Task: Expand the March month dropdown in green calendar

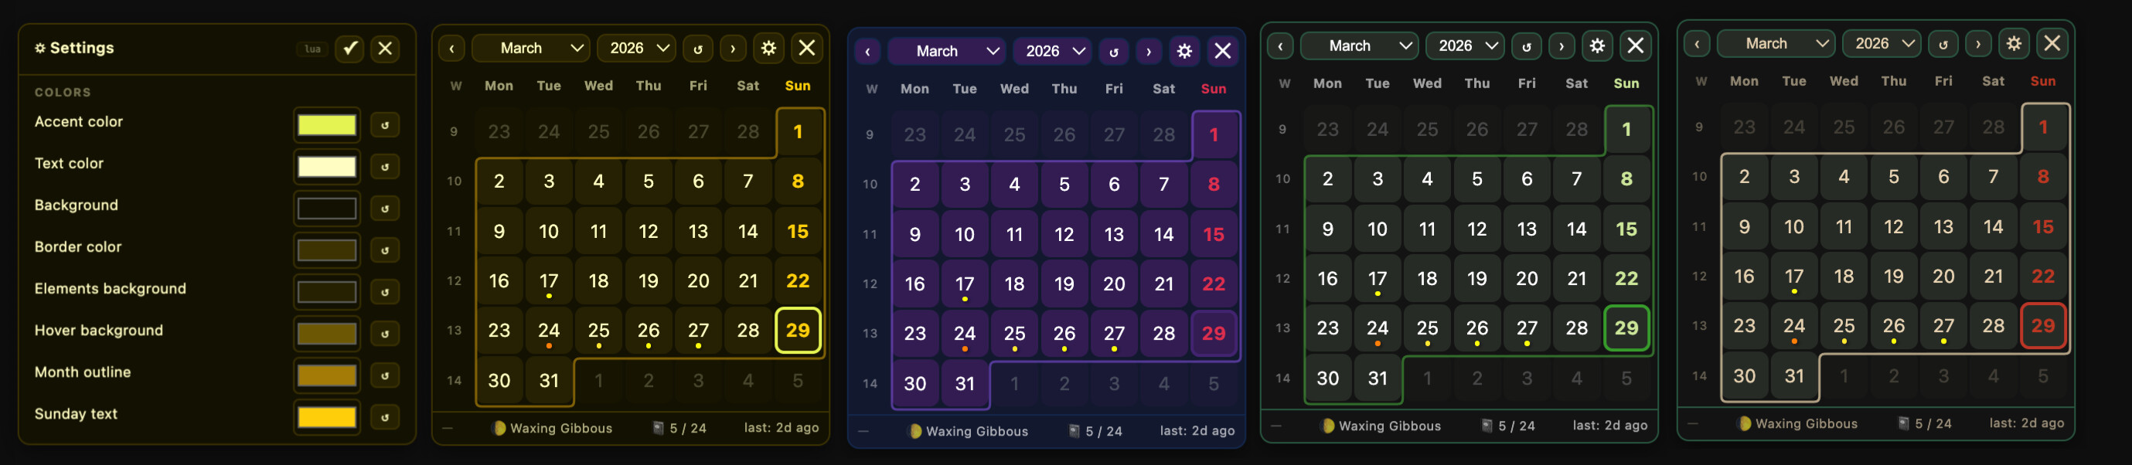Action: click(1359, 46)
